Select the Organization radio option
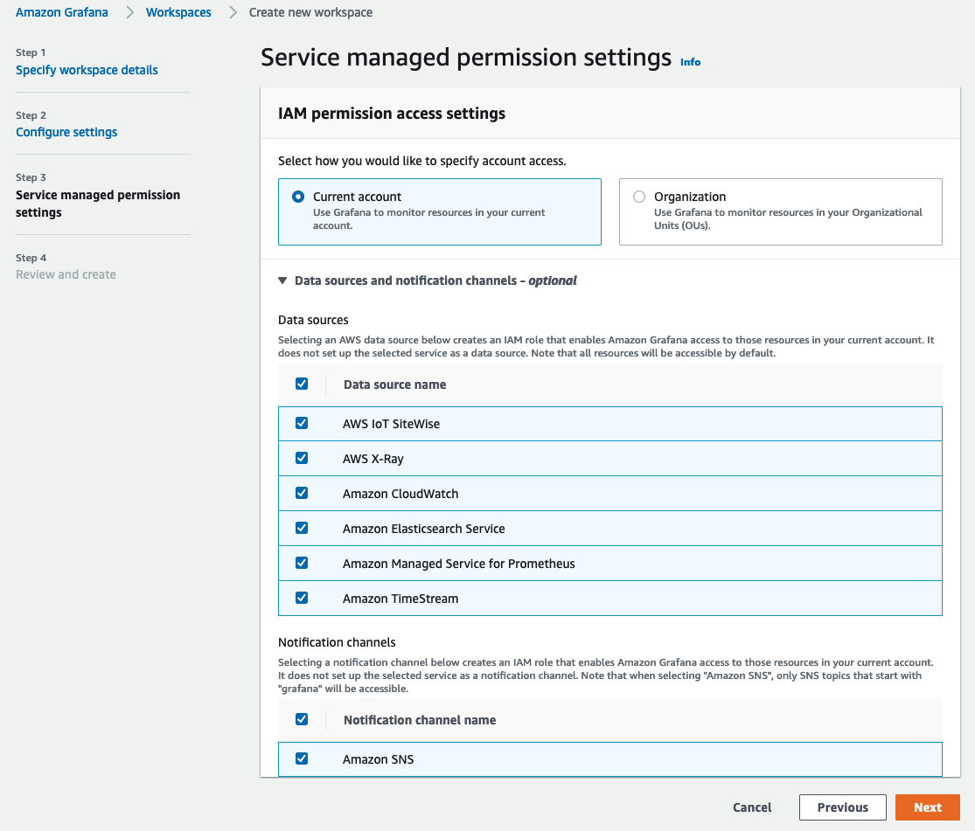Image resolution: width=975 pixels, height=831 pixels. 638,197
